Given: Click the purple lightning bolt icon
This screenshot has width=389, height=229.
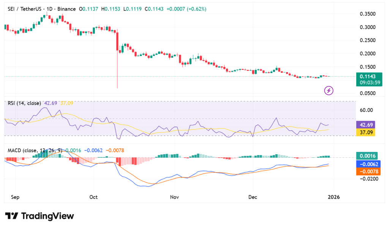Looking at the screenshot, I should pos(329,90).
